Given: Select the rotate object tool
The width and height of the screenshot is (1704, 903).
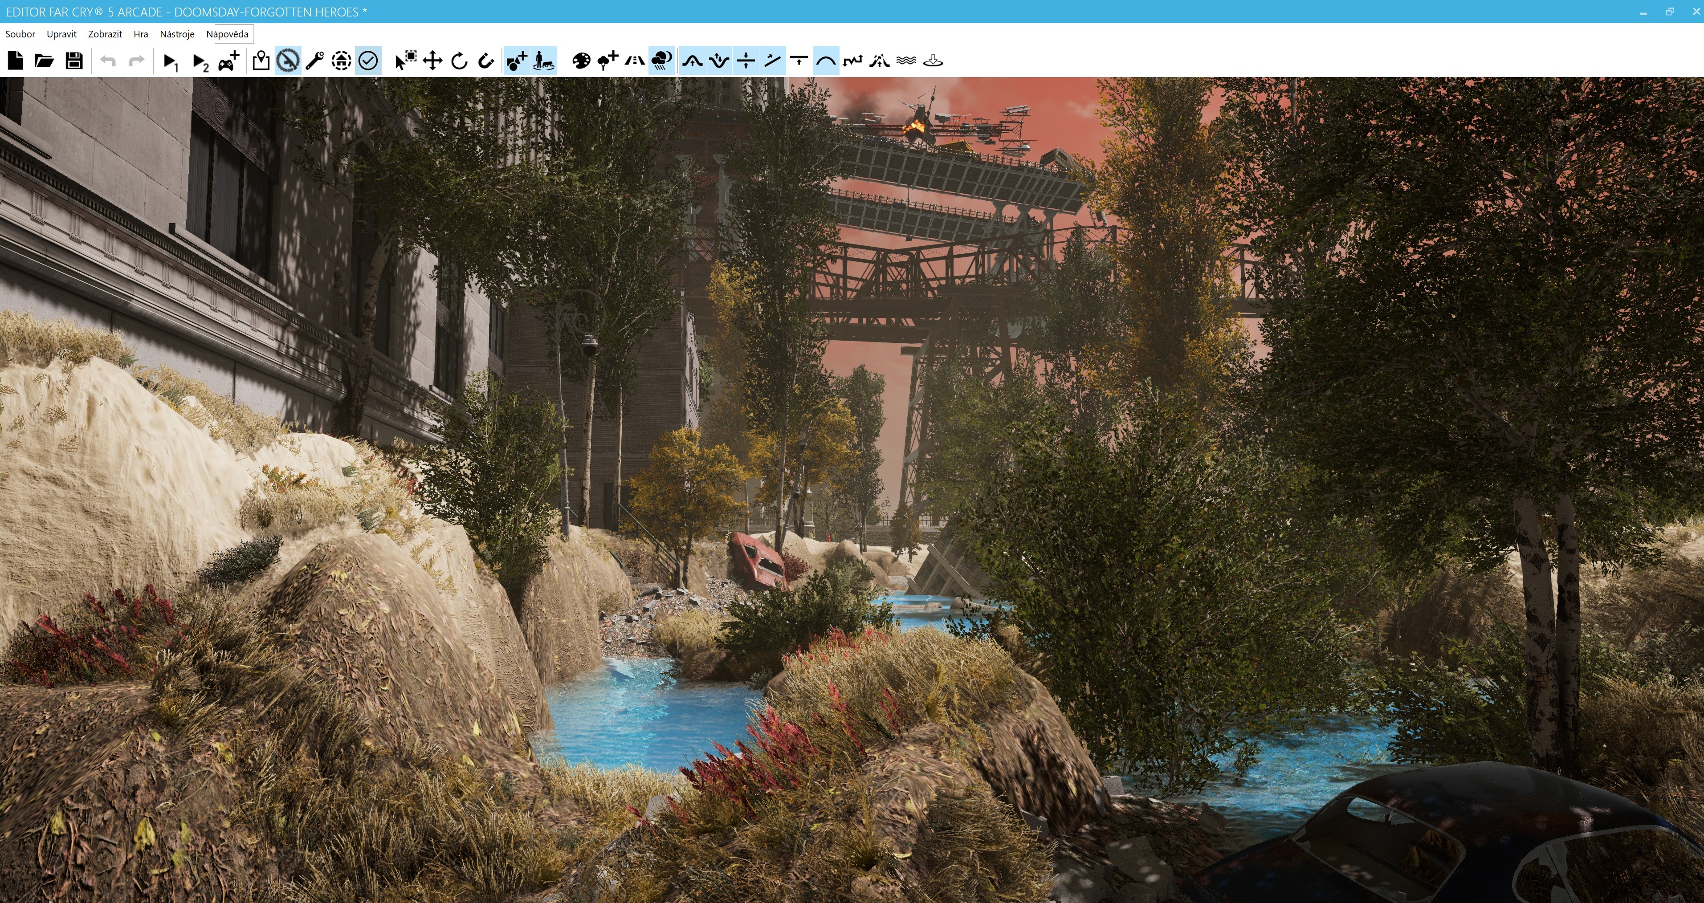Looking at the screenshot, I should (459, 61).
